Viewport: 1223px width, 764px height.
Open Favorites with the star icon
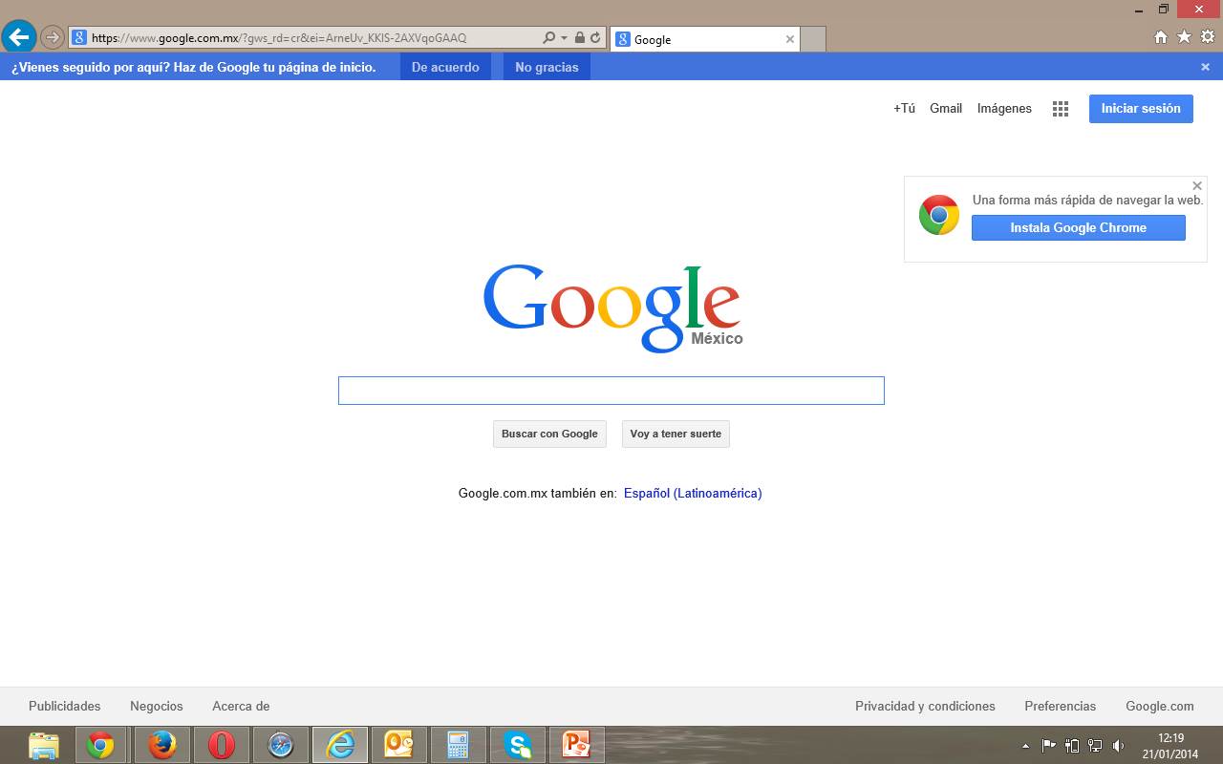coord(1184,37)
